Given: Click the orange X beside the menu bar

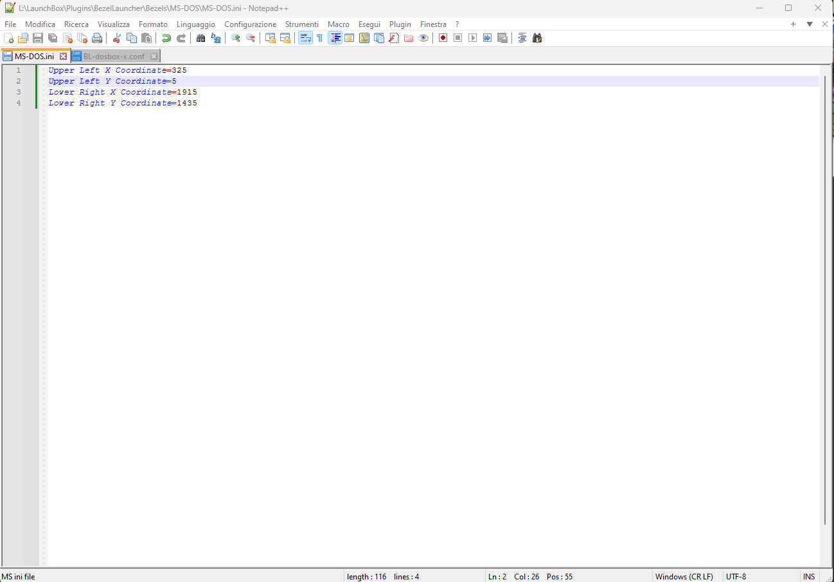Looking at the screenshot, I should 825,24.
